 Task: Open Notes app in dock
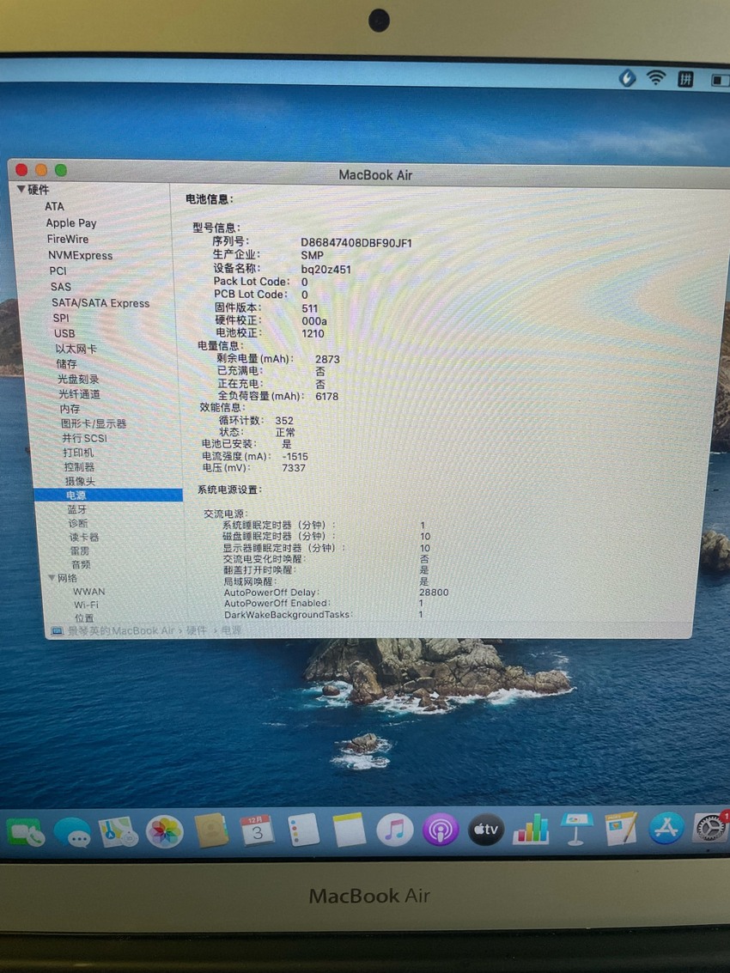point(349,830)
